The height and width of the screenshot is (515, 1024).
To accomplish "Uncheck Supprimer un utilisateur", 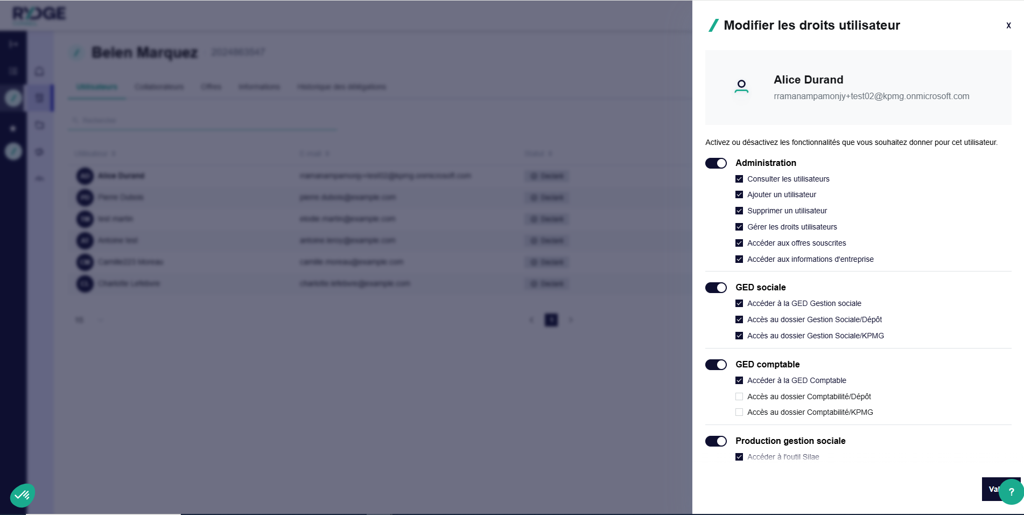I will (739, 211).
